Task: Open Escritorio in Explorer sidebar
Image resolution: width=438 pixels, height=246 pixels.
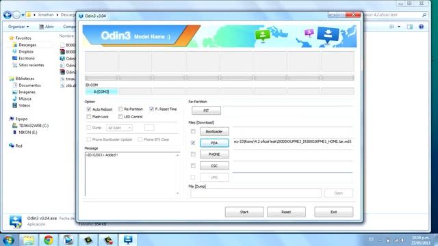Action: (27, 58)
